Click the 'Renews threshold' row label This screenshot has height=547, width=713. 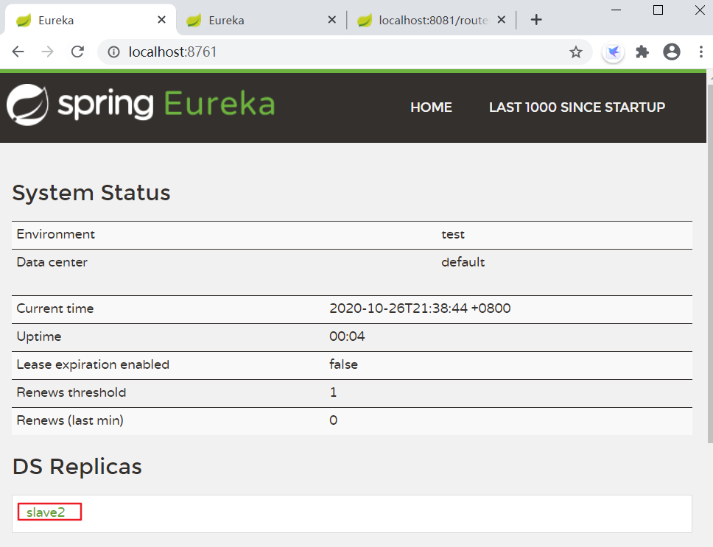[71, 392]
